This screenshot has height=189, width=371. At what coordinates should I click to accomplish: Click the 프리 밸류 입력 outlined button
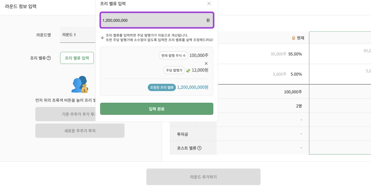point(77,58)
